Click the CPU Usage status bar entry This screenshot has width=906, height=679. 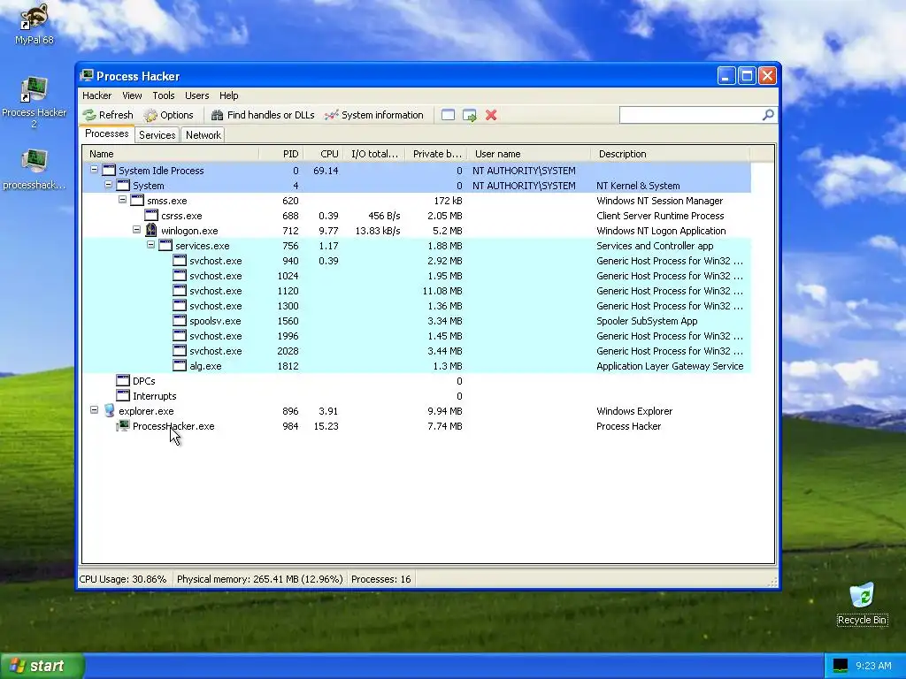pyautogui.click(x=122, y=579)
